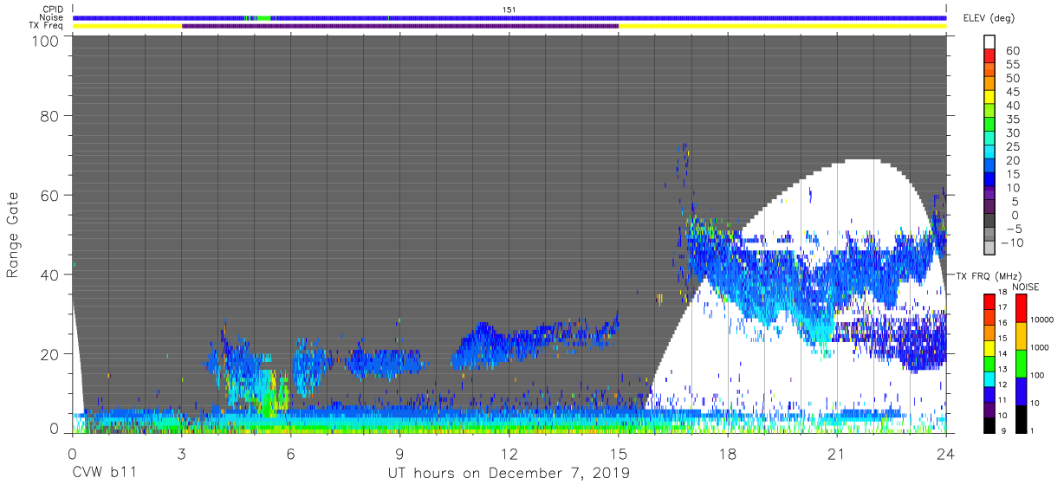
Task: Click the 40 tick on Range Gate axis
Action: pyautogui.click(x=50, y=275)
